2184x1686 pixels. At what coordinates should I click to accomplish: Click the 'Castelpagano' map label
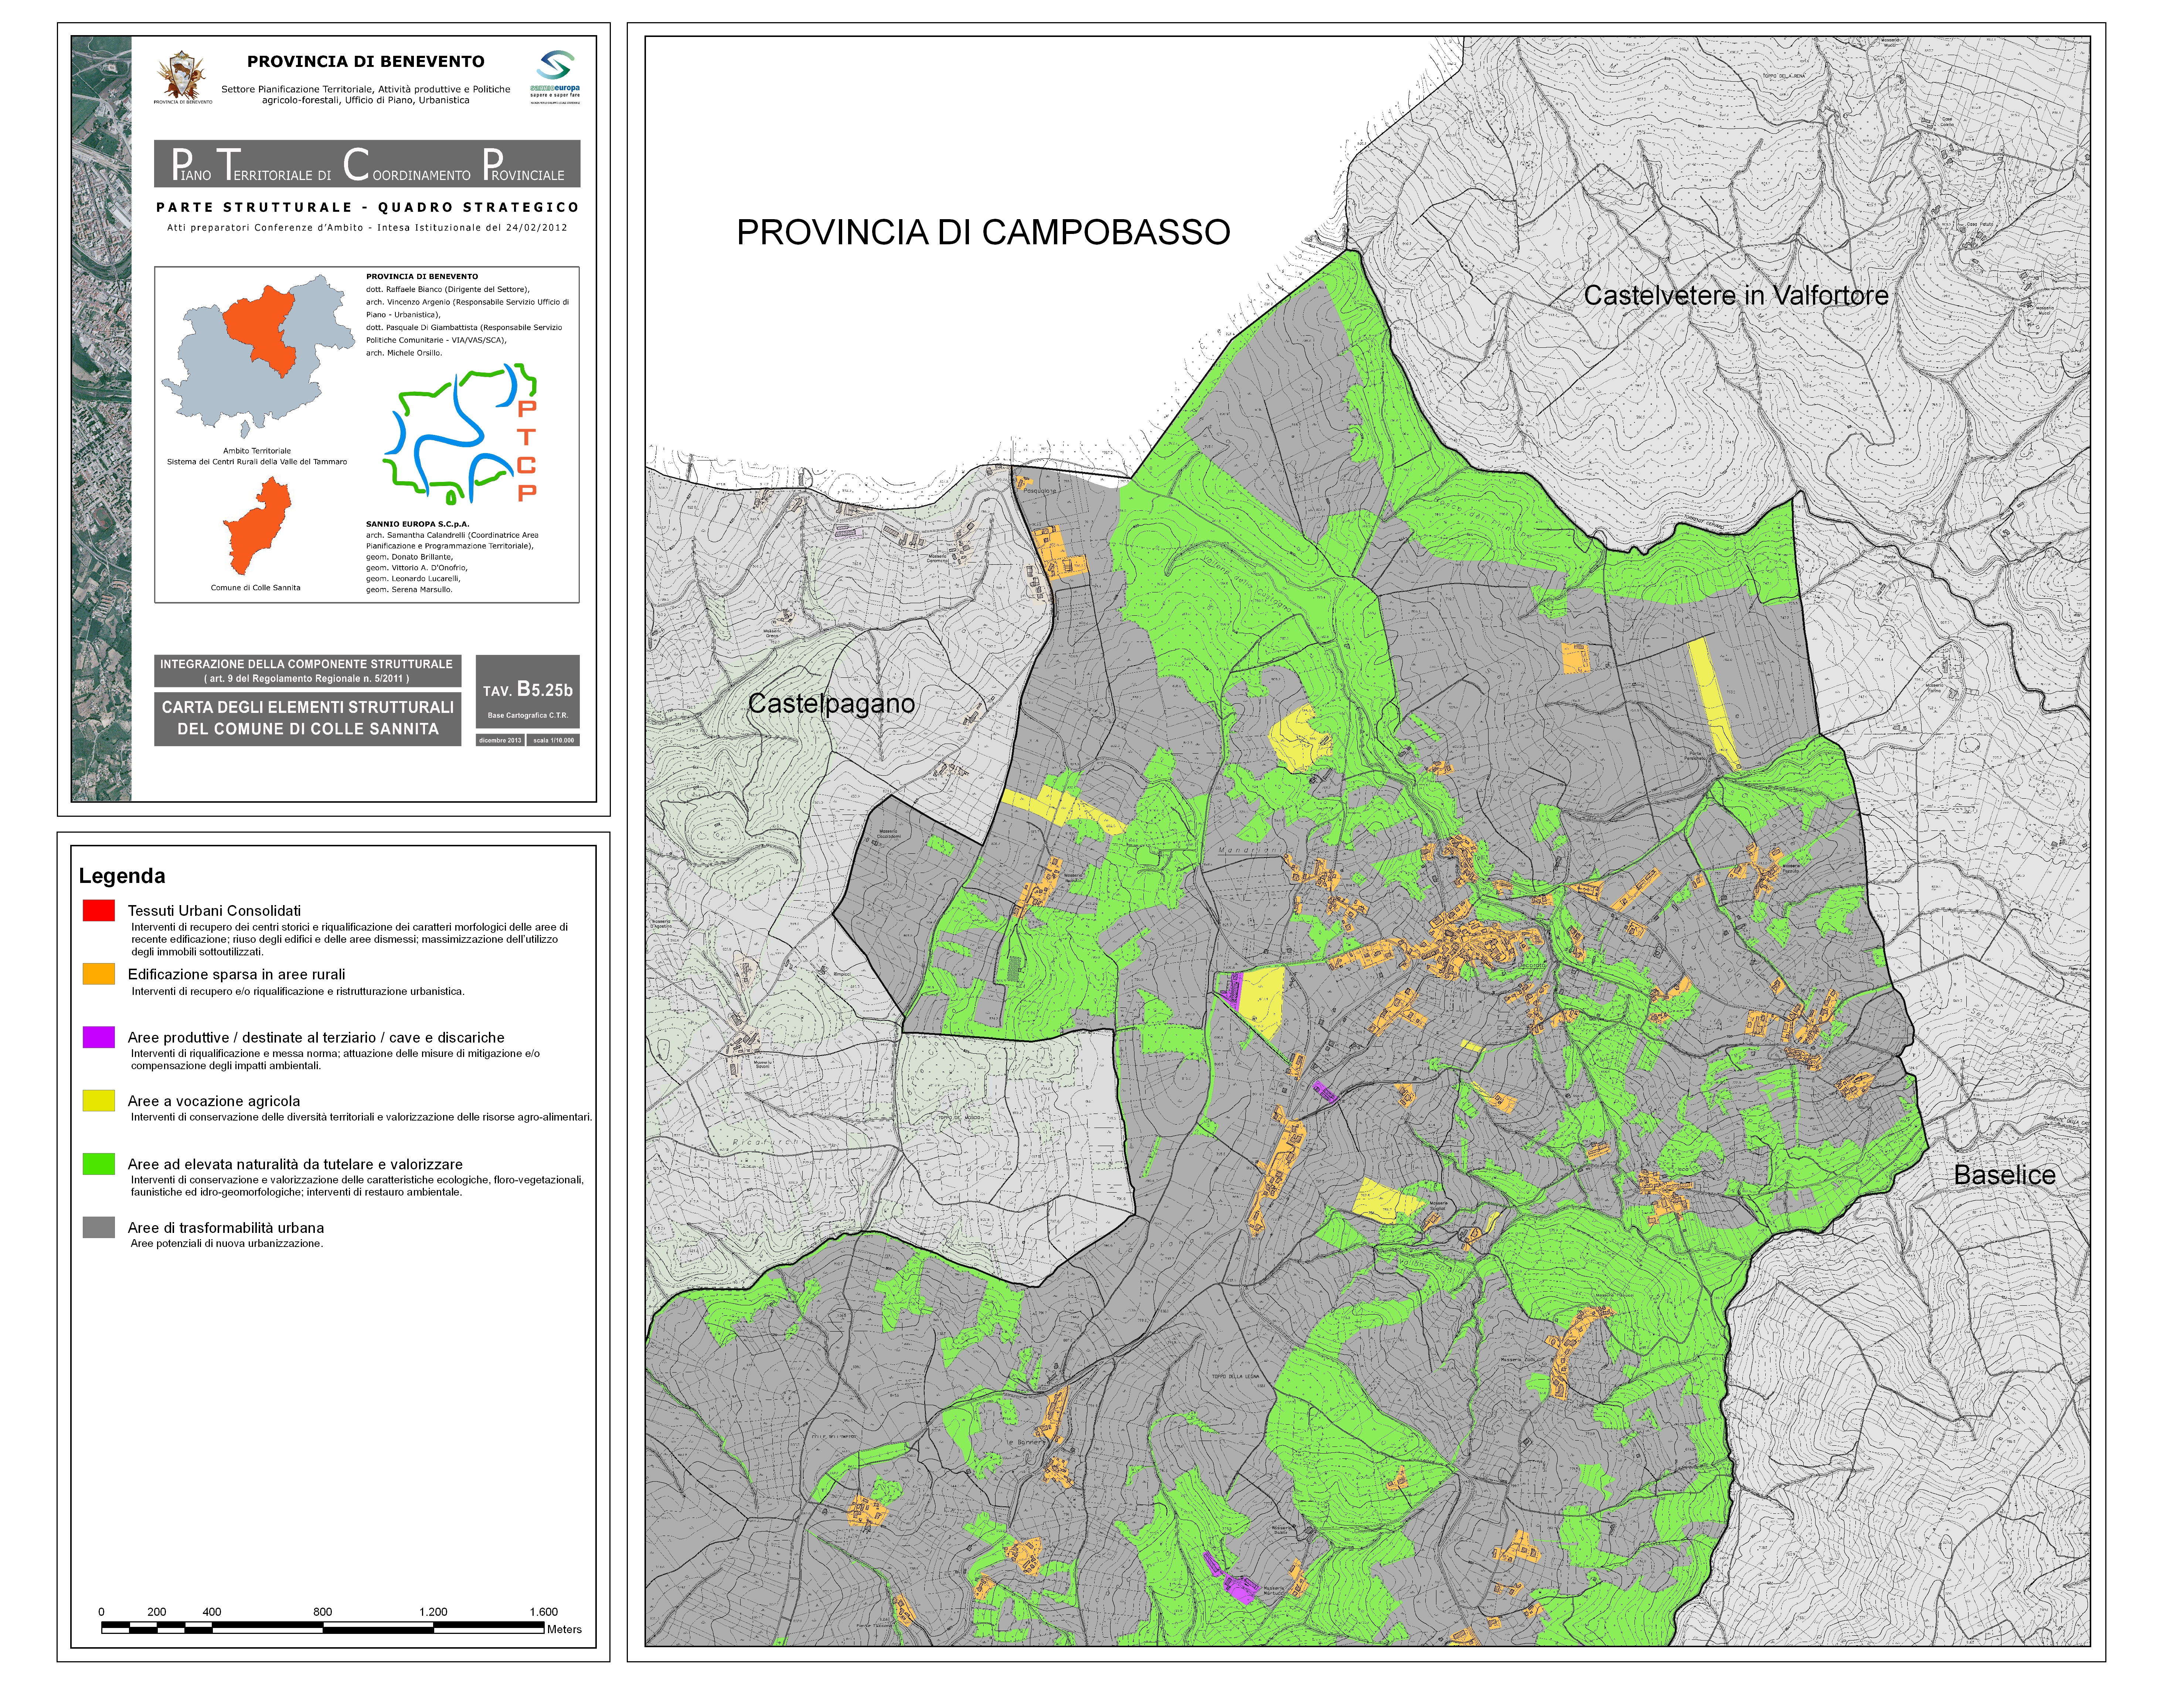pyautogui.click(x=831, y=704)
